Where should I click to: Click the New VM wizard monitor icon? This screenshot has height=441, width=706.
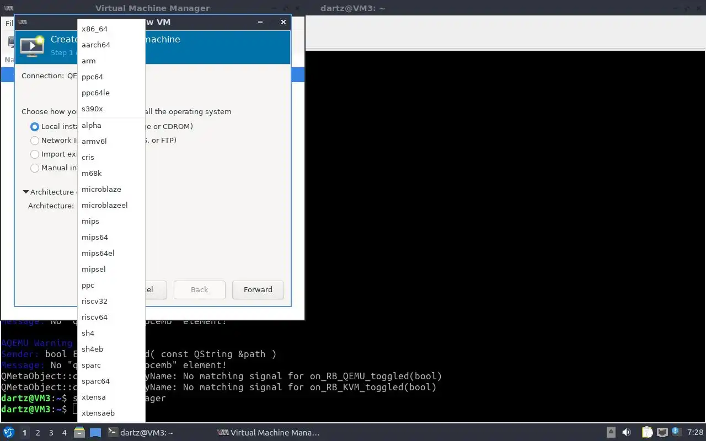32,46
